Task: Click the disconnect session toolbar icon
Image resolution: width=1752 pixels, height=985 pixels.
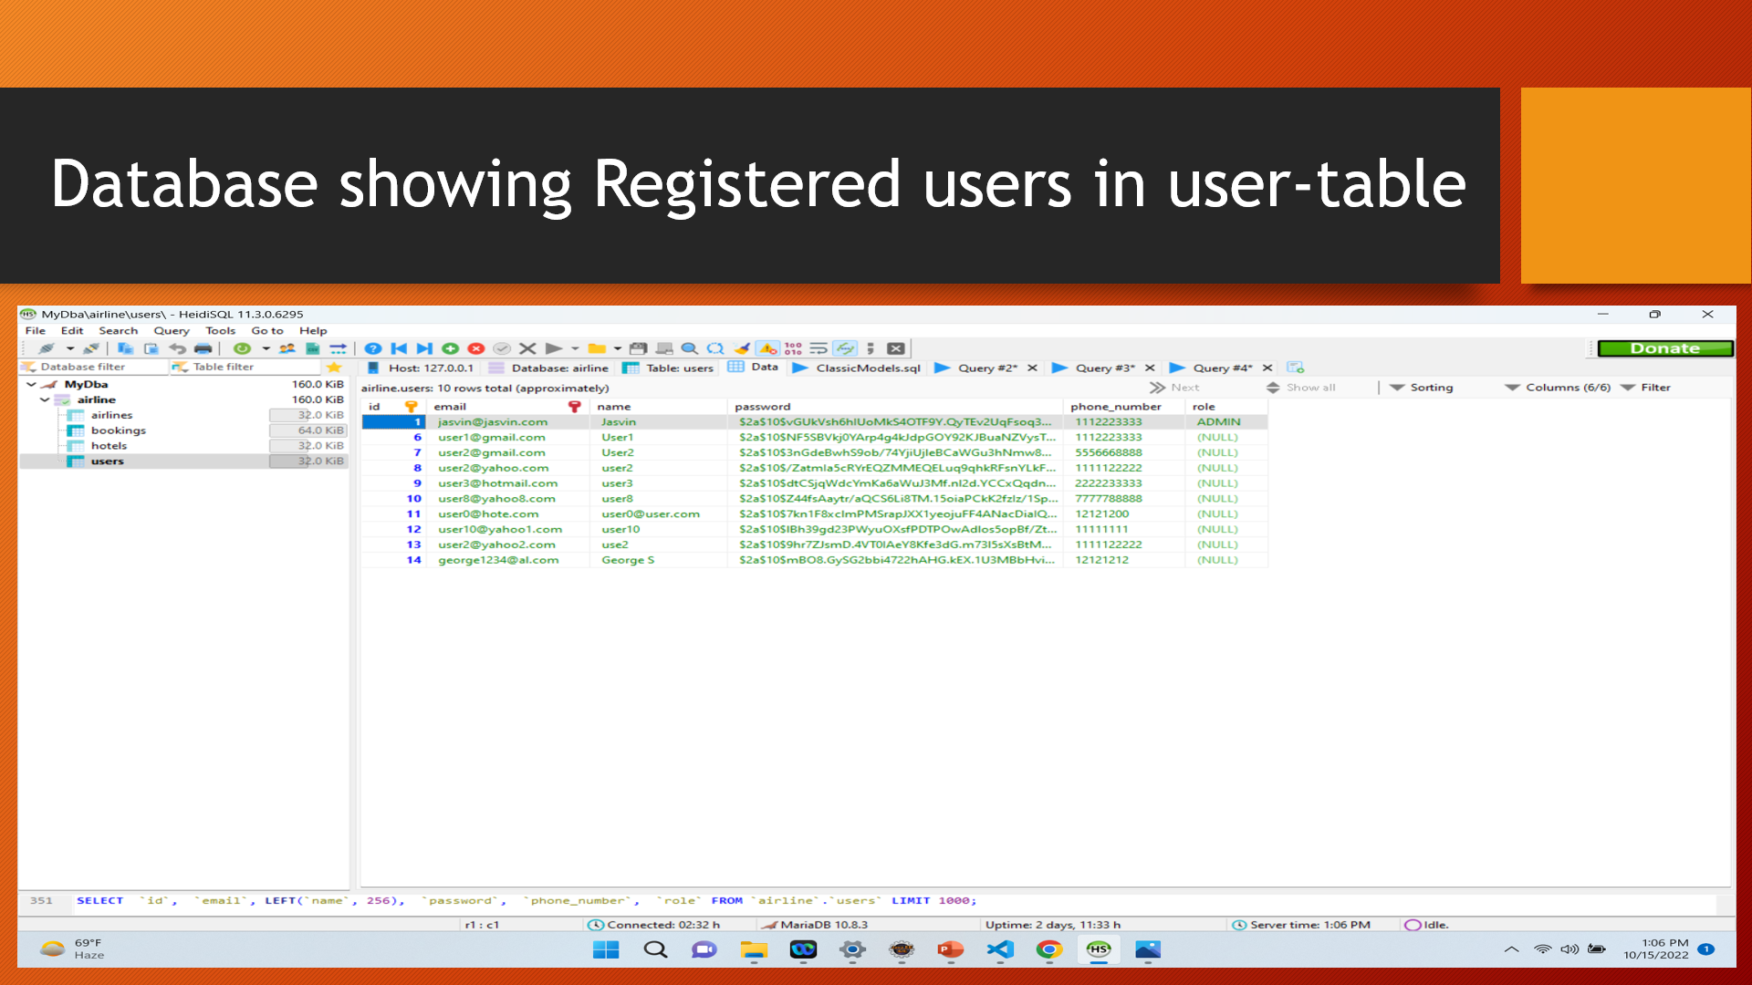Action: click(x=90, y=348)
